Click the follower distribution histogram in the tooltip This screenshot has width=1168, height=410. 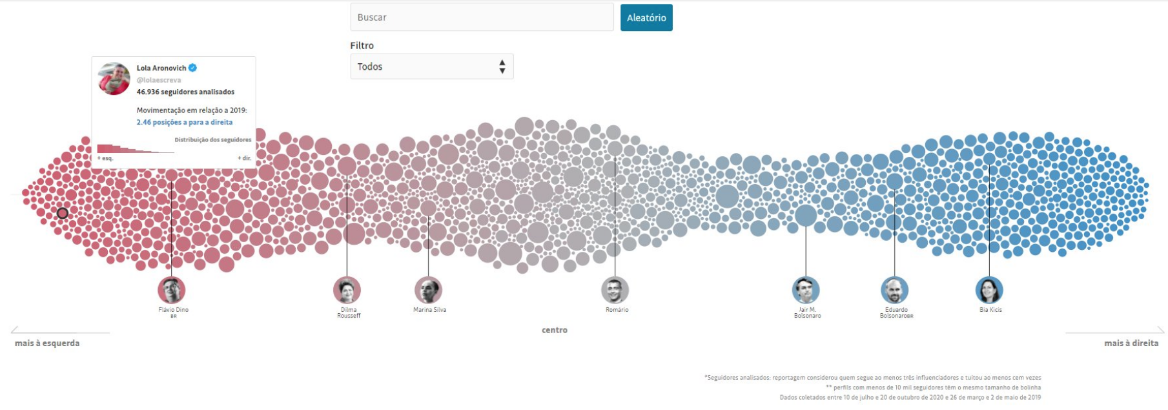pos(136,149)
